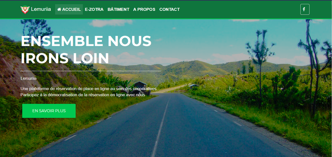The height and width of the screenshot is (157, 332).
Task: Click the Lemuriia lemur logo icon
Action: [25, 10]
